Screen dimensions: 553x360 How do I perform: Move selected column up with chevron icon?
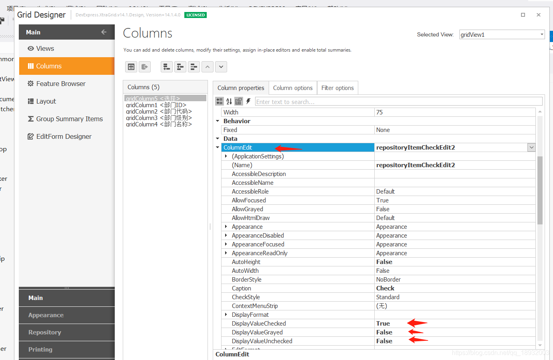[x=208, y=67]
